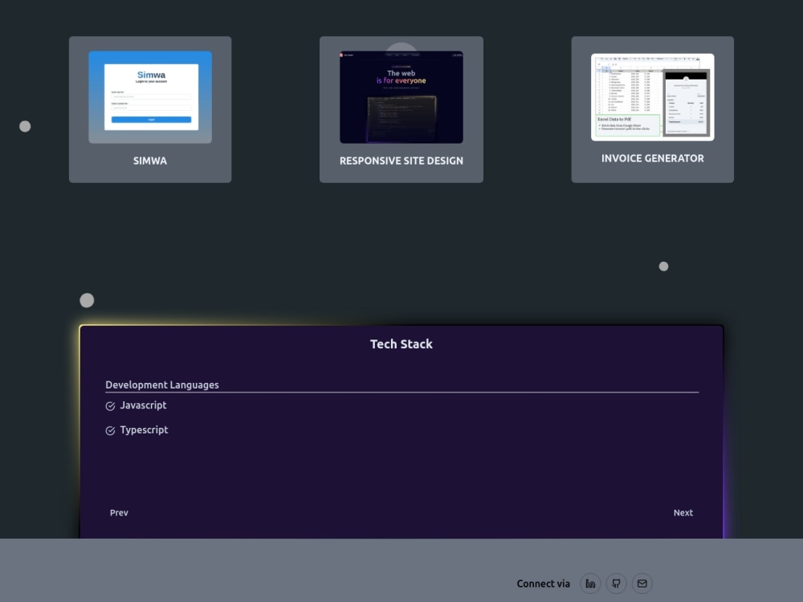The width and height of the screenshot is (803, 602).
Task: Click the Development Languages label
Action: pyautogui.click(x=162, y=385)
